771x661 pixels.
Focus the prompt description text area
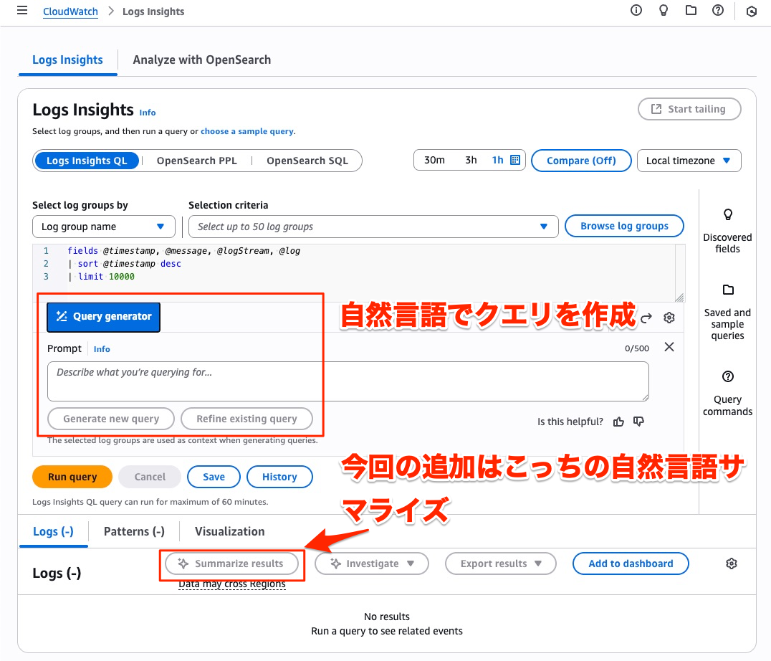[x=348, y=381]
